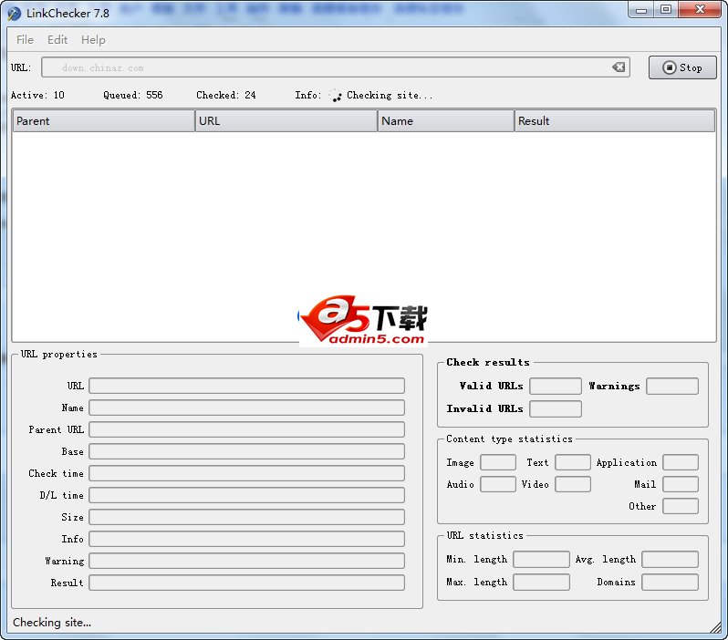728x640 pixels.
Task: Click the Name property field
Action: pos(246,408)
